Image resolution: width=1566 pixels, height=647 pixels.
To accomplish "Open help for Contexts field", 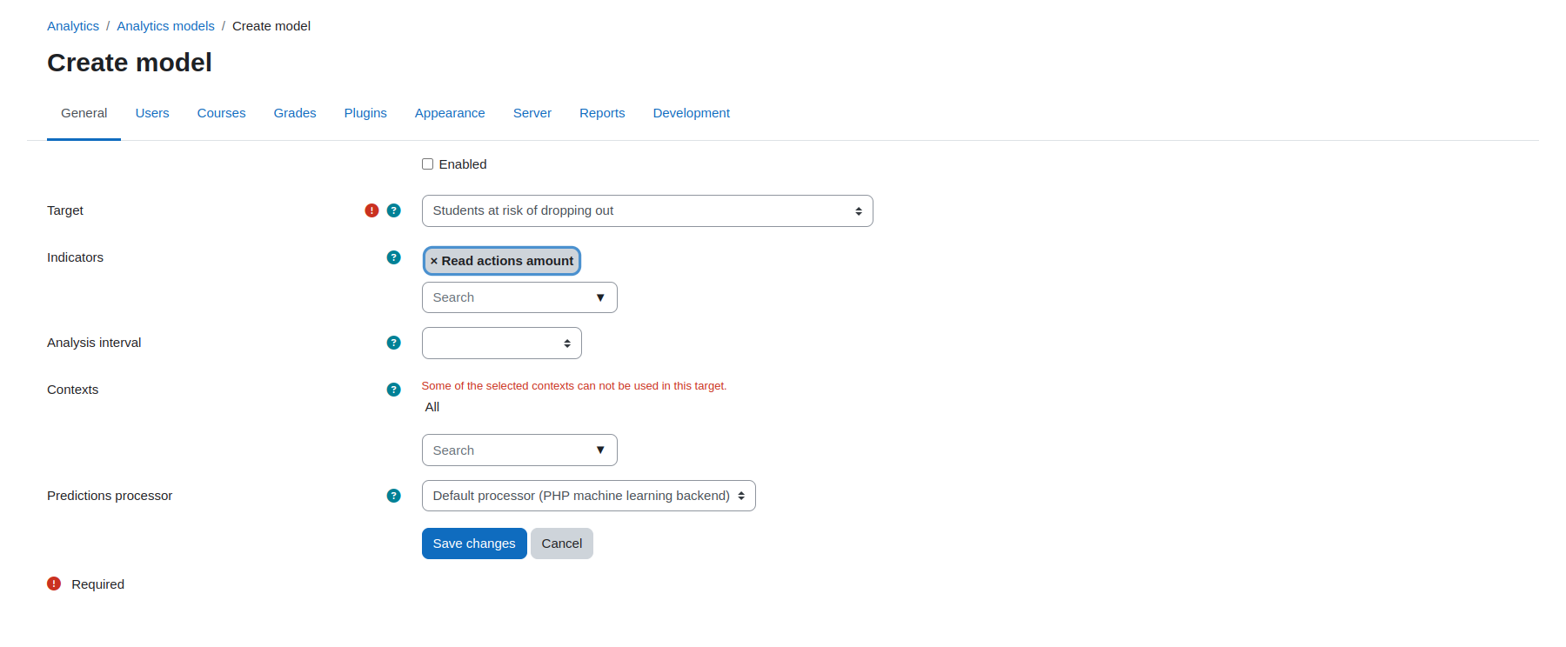I will [x=393, y=390].
